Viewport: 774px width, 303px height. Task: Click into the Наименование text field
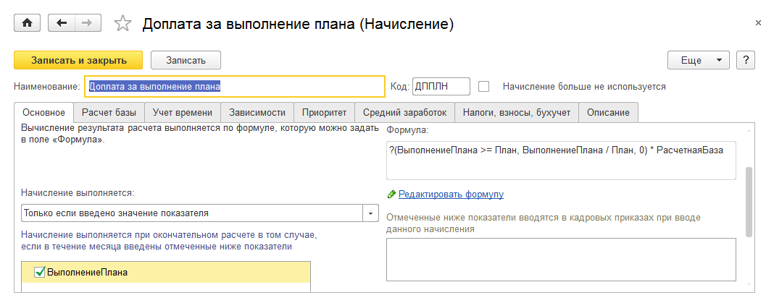click(x=235, y=86)
